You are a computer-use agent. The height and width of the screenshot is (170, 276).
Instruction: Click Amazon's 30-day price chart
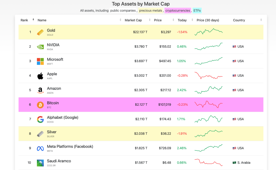[x=209, y=90]
